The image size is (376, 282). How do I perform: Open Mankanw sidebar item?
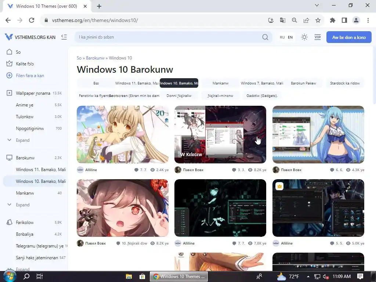(25, 193)
